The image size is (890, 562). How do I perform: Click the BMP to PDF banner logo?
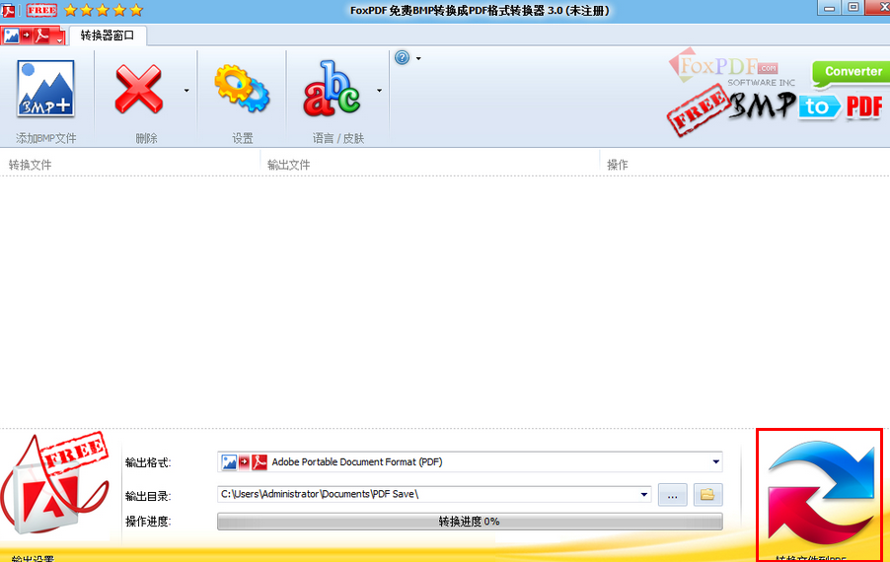point(776,108)
